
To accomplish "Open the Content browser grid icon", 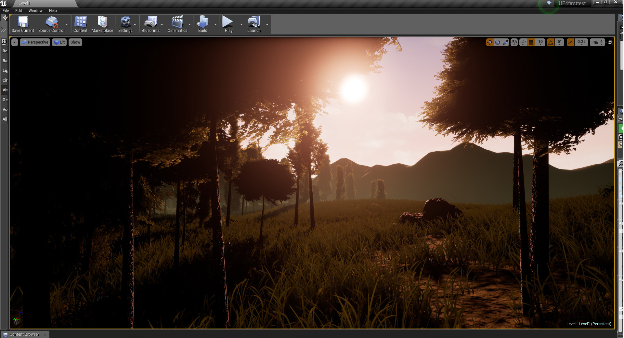I will click(80, 22).
